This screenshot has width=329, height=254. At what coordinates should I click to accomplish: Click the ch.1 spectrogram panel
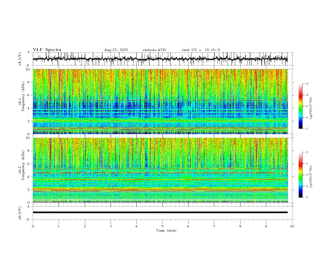click(x=160, y=101)
